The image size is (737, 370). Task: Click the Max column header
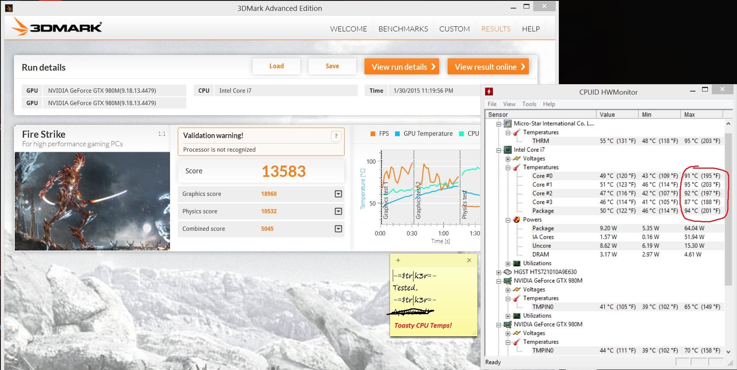(x=702, y=114)
